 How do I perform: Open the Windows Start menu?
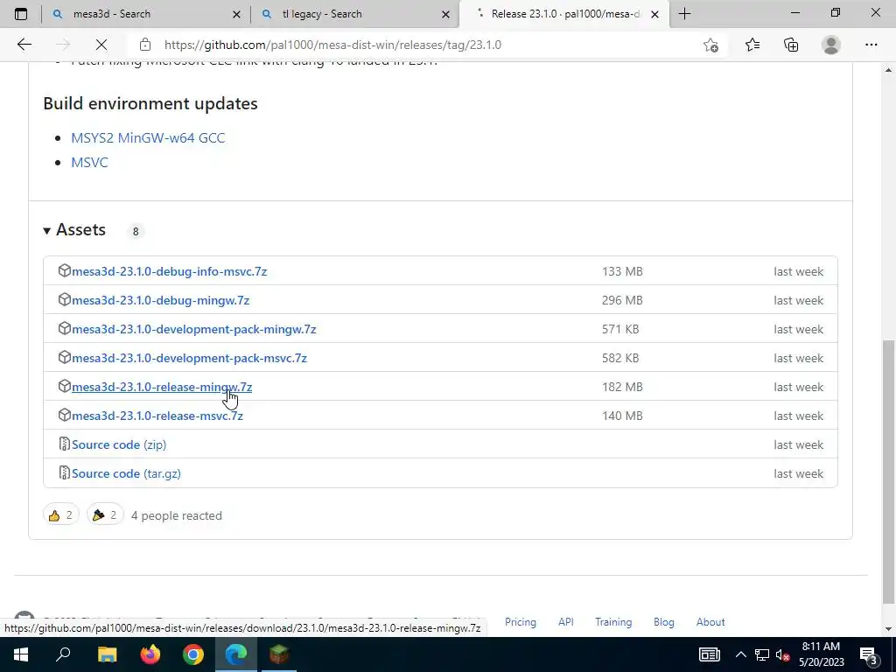coord(21,654)
